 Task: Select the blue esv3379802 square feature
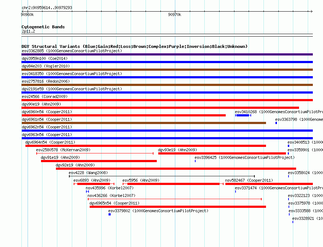click(110, 214)
